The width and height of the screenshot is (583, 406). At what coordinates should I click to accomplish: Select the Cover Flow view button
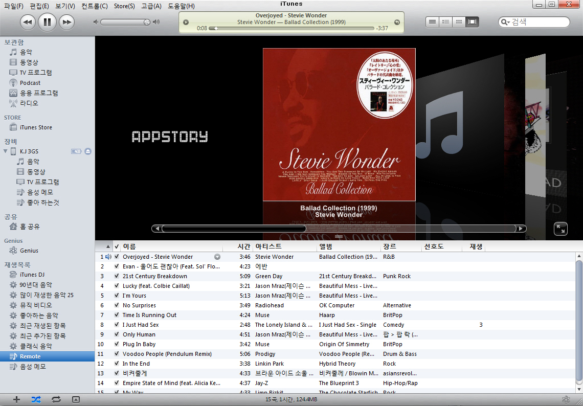[x=472, y=22]
